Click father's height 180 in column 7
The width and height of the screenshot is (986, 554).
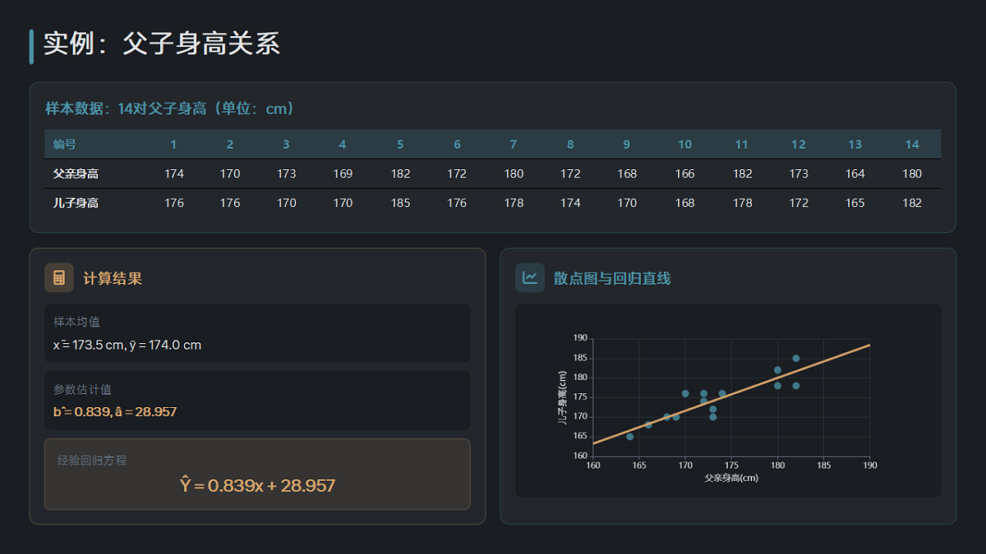[514, 174]
